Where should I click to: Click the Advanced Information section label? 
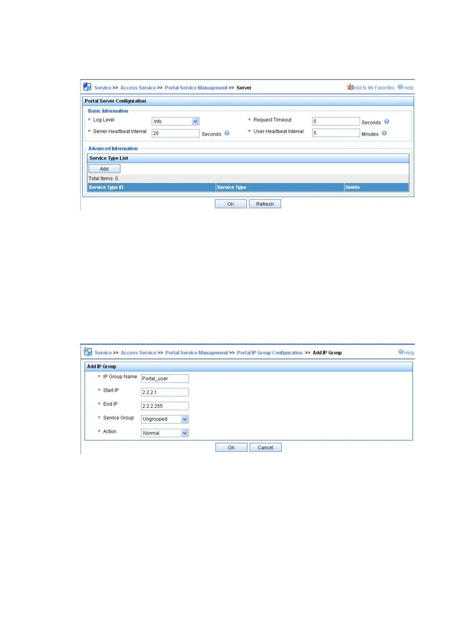click(113, 148)
